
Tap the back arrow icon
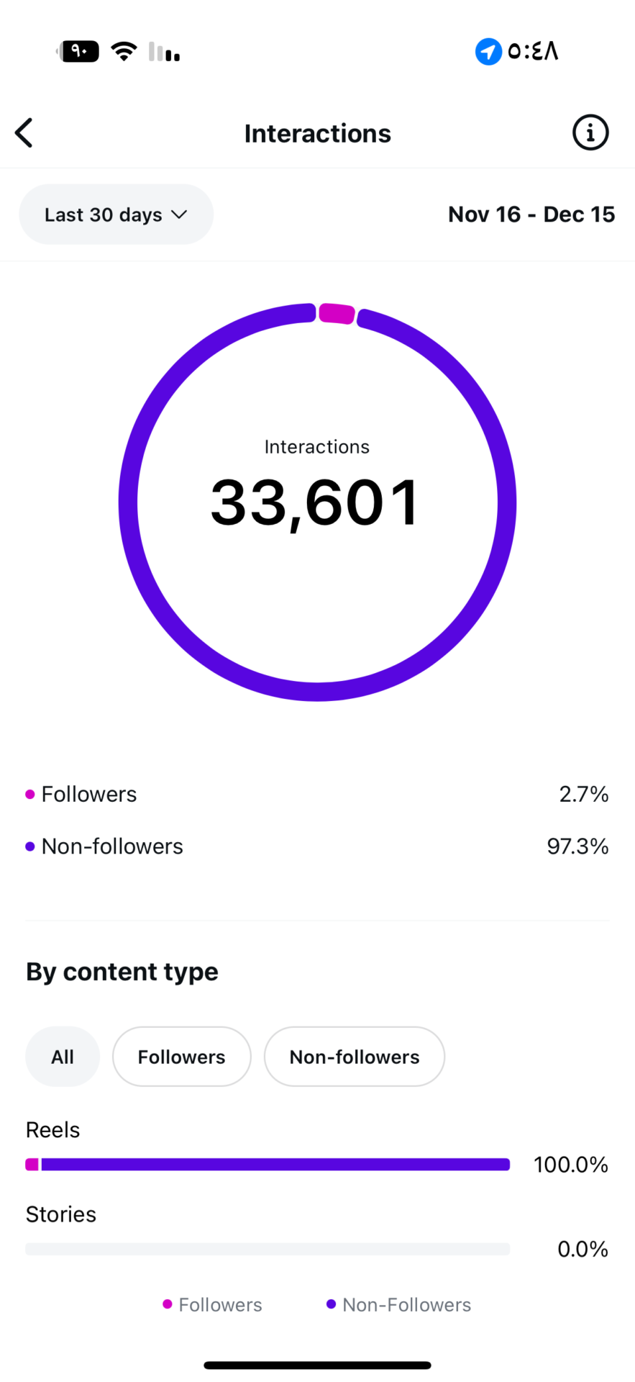pyautogui.click(x=24, y=133)
